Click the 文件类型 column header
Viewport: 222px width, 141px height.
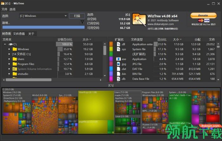tap(137, 39)
